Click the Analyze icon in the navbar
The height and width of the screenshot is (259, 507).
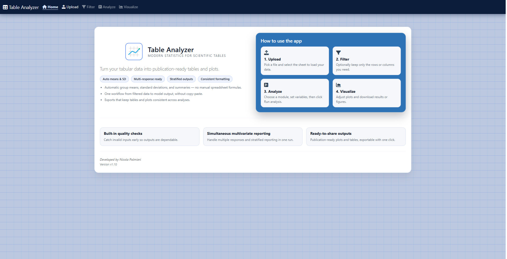pos(100,7)
